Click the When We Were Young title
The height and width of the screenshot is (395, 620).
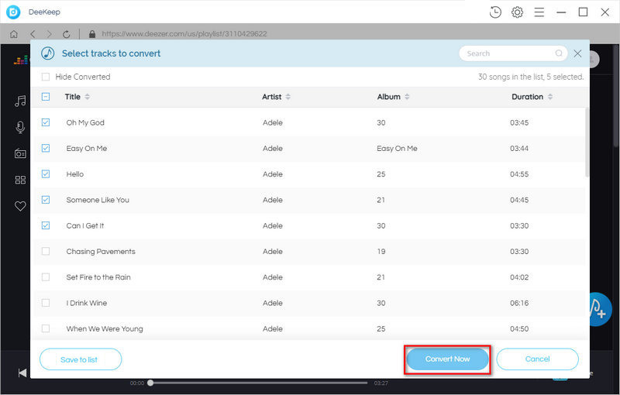(105, 328)
